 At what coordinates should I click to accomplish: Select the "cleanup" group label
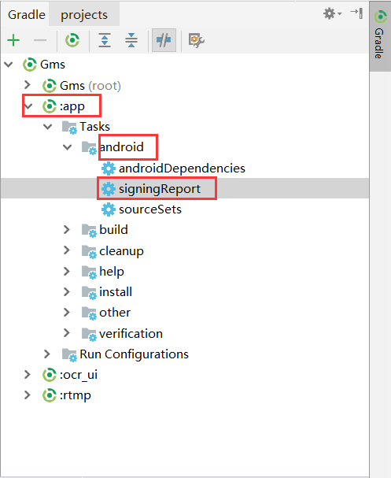pyautogui.click(x=121, y=251)
